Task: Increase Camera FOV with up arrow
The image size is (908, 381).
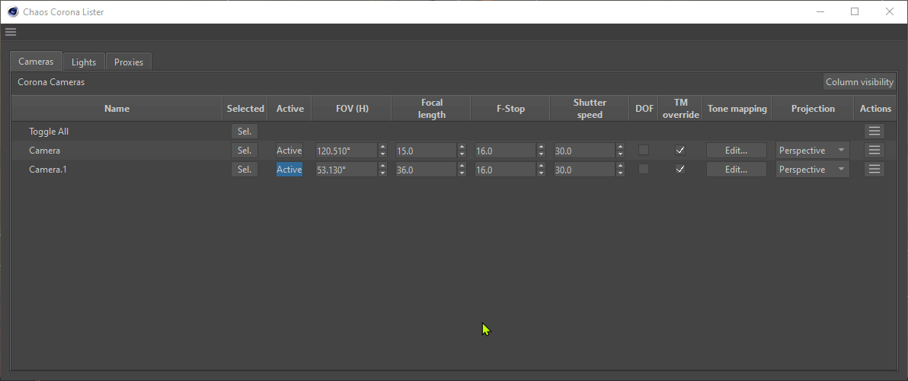Action: click(382, 147)
